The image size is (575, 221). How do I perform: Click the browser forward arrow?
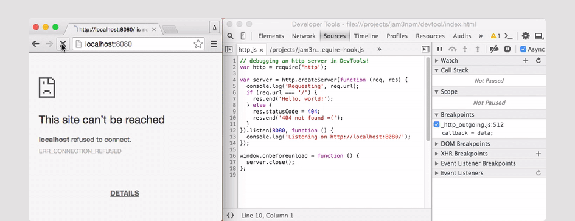pyautogui.click(x=49, y=44)
